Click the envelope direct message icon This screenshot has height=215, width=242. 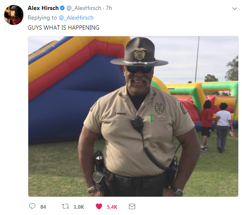click(x=132, y=207)
